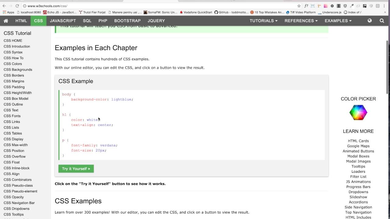
Task: Open Side Navigation link under Learn More
Action: pyautogui.click(x=358, y=207)
